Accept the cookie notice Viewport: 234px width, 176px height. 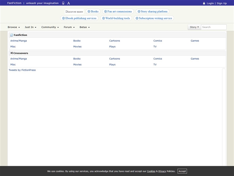click(182, 171)
